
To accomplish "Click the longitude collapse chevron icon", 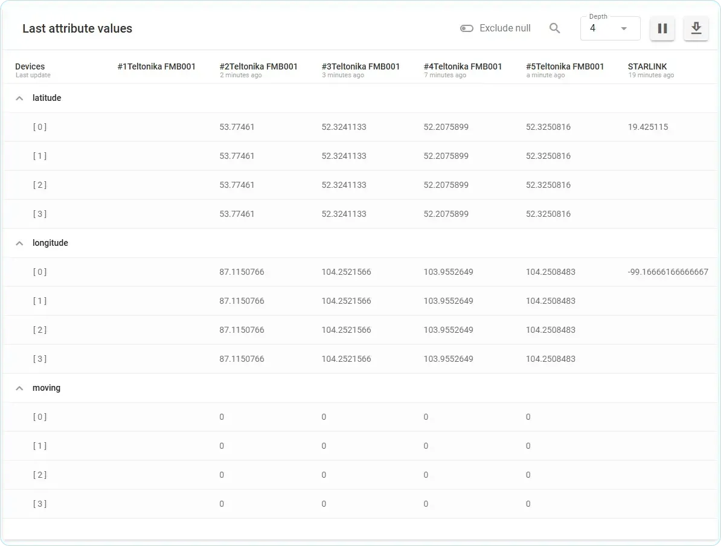I will pos(19,243).
